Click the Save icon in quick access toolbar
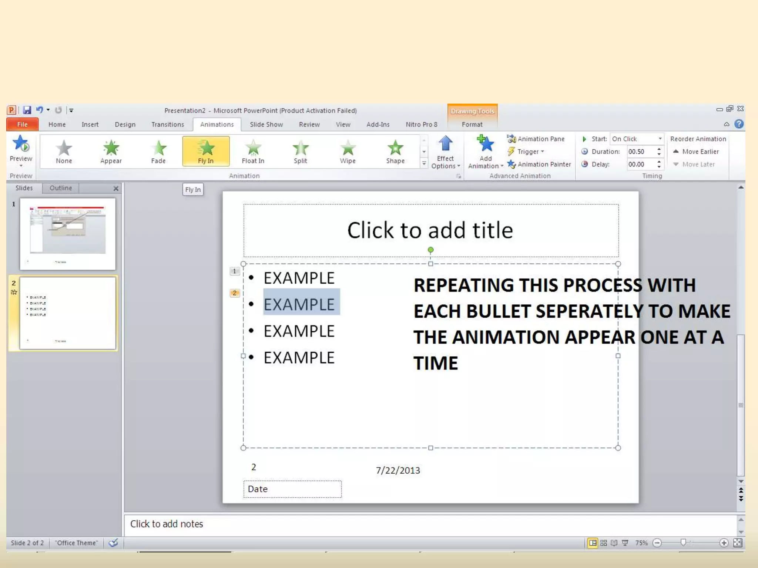758x568 pixels. (x=27, y=110)
